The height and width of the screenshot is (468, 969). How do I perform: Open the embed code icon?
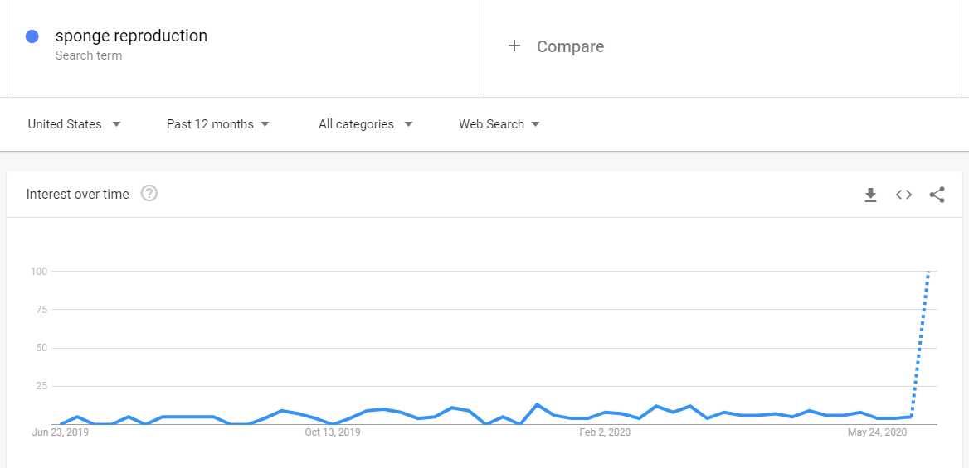903,195
